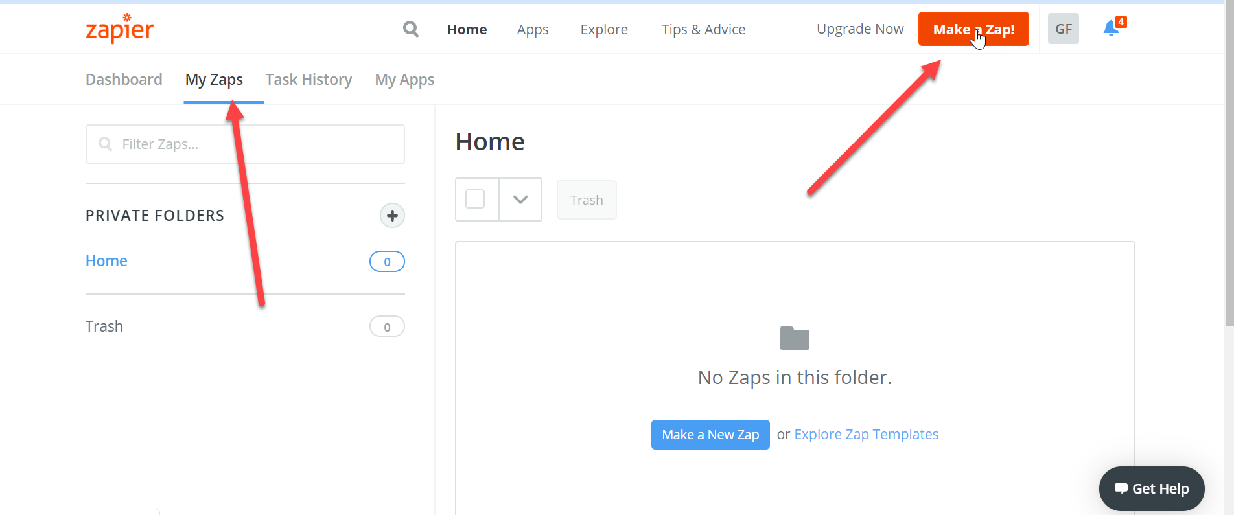Open the Dashboard tab
The image size is (1234, 515).
tap(124, 80)
